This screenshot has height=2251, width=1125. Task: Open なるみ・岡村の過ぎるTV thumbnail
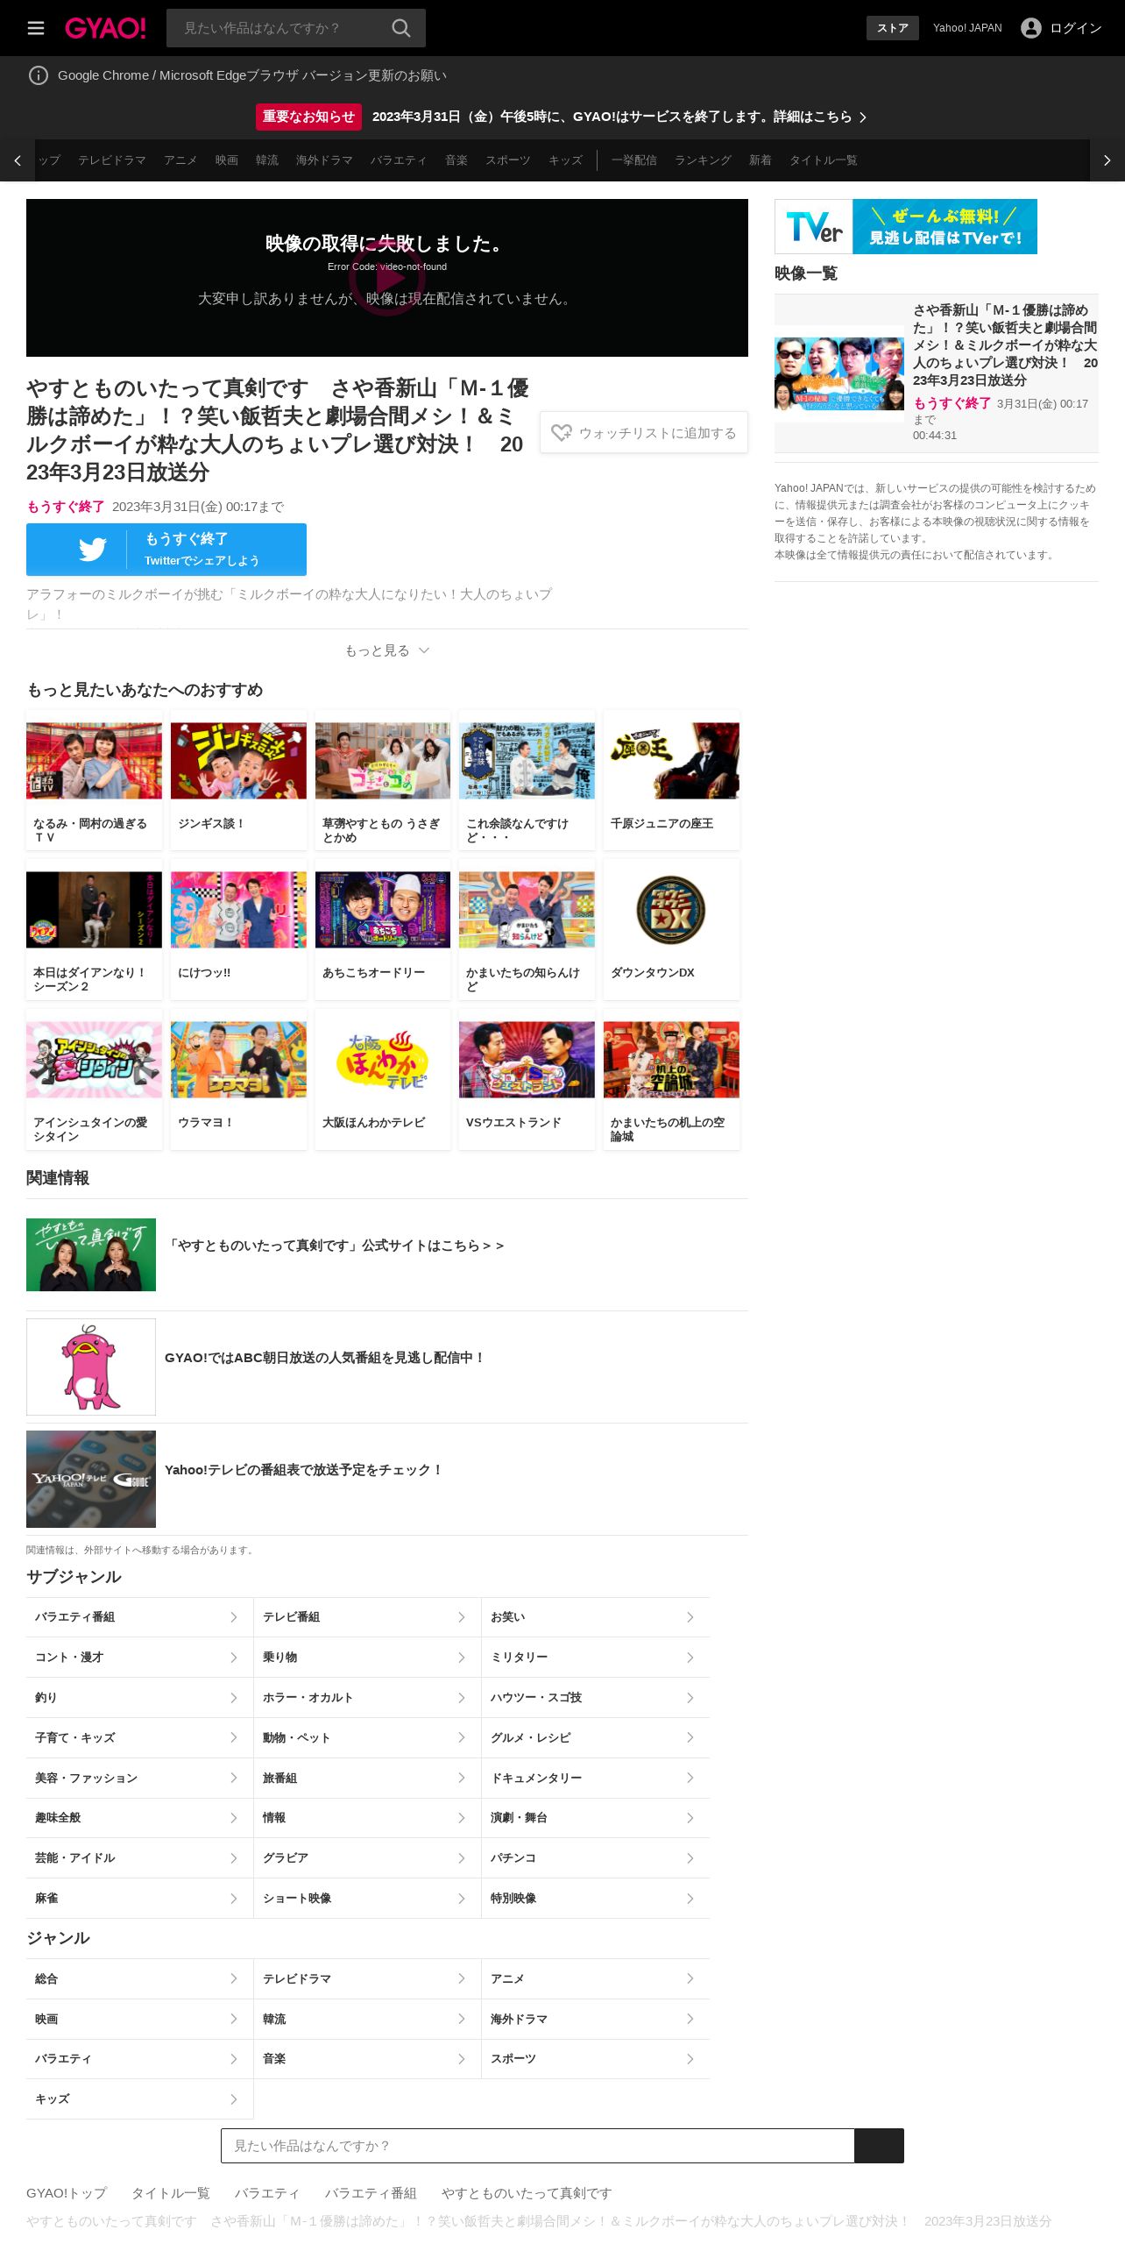(x=94, y=761)
